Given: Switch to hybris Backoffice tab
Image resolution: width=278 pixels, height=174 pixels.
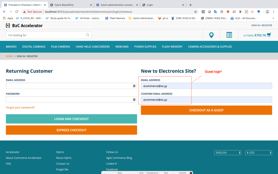Looking at the screenshot, I should [x=69, y=5].
